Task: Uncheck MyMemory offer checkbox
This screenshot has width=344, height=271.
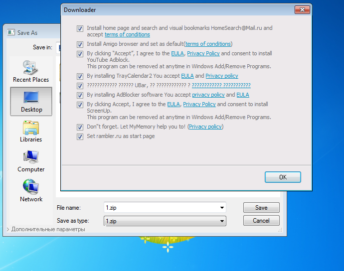Action: pyautogui.click(x=80, y=127)
